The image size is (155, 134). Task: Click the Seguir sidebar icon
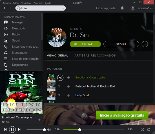[6, 41]
